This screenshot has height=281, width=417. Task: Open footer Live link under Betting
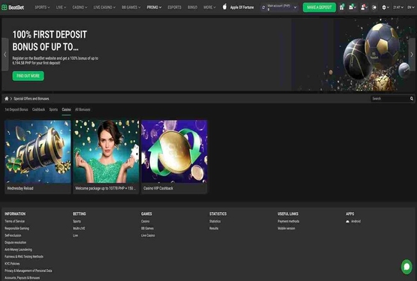click(x=76, y=235)
